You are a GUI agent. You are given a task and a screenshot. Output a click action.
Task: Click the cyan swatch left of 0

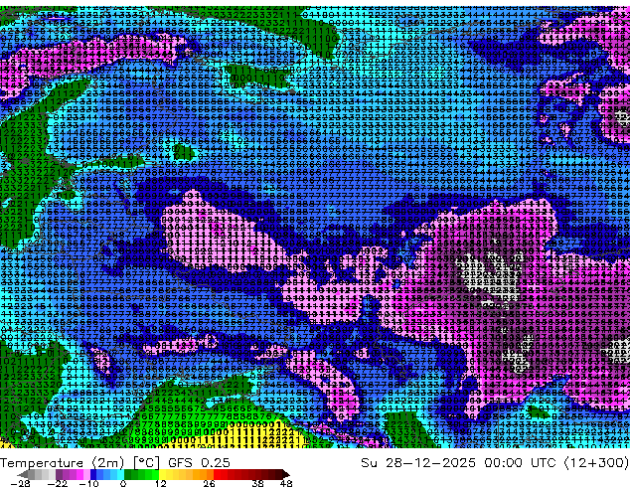(x=120, y=474)
